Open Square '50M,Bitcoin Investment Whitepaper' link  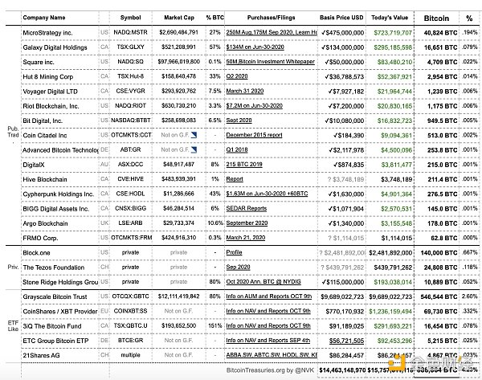(x=270, y=62)
